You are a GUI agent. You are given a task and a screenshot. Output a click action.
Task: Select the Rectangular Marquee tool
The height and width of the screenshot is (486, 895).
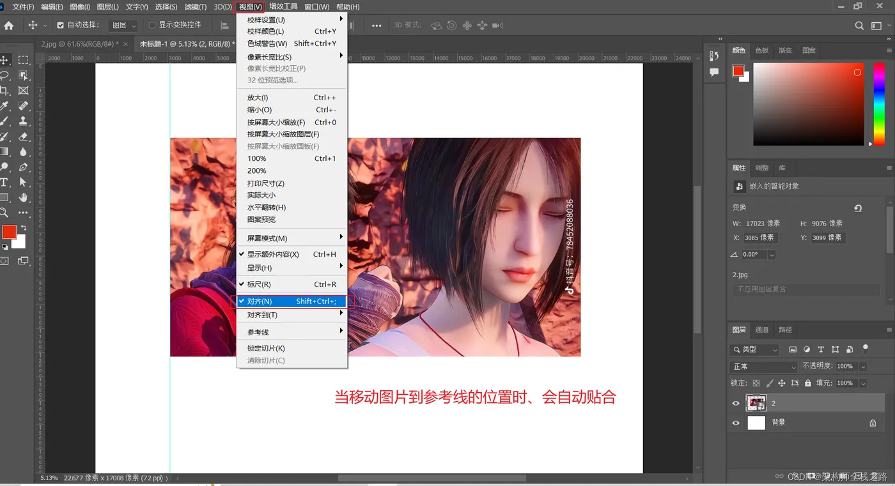[x=24, y=60]
